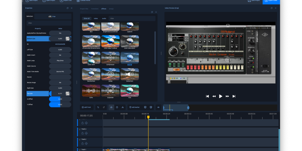Click the Add Track button
The height and width of the screenshot is (151, 302).
pyautogui.click(x=86, y=107)
